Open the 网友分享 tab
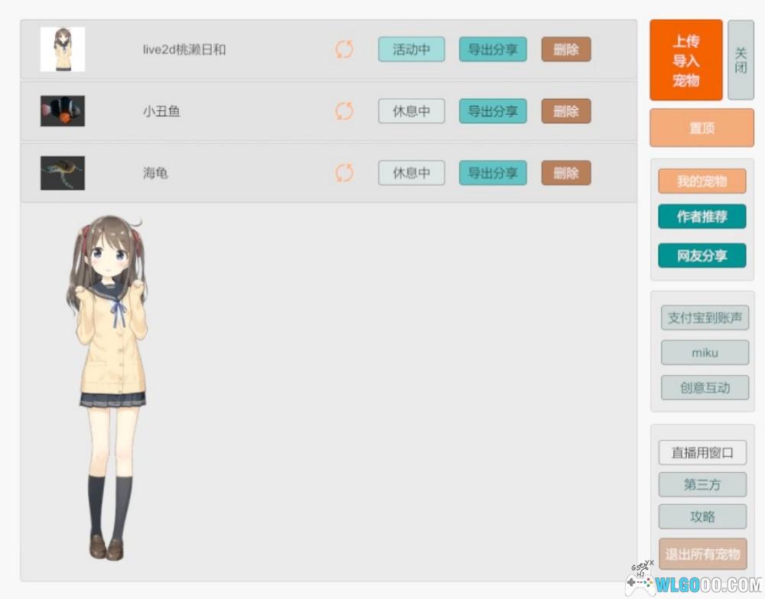The width and height of the screenshot is (765, 599). pos(702,256)
